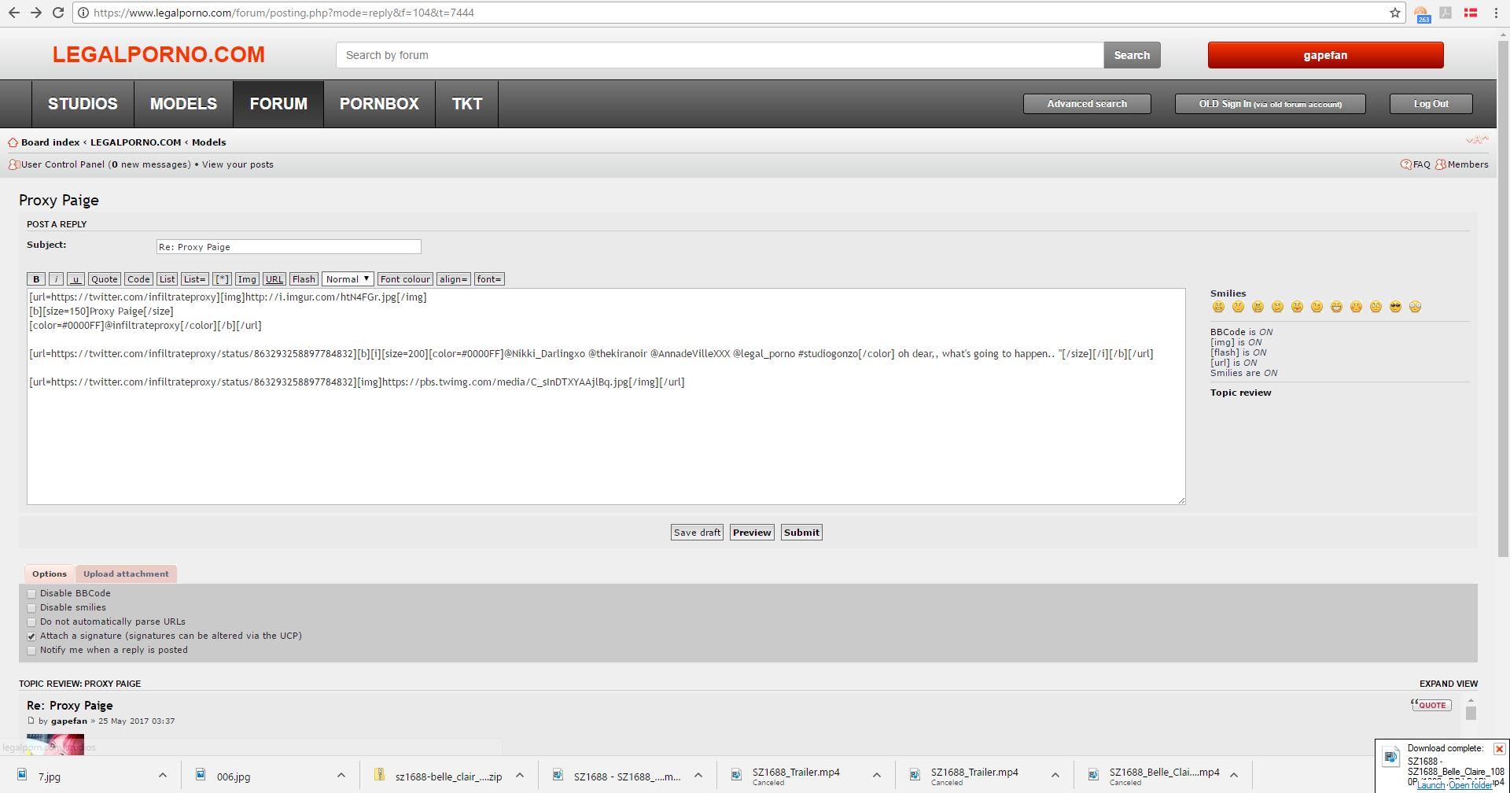Open the Font colour picker
Image resolution: width=1510 pixels, height=793 pixels.
point(405,279)
